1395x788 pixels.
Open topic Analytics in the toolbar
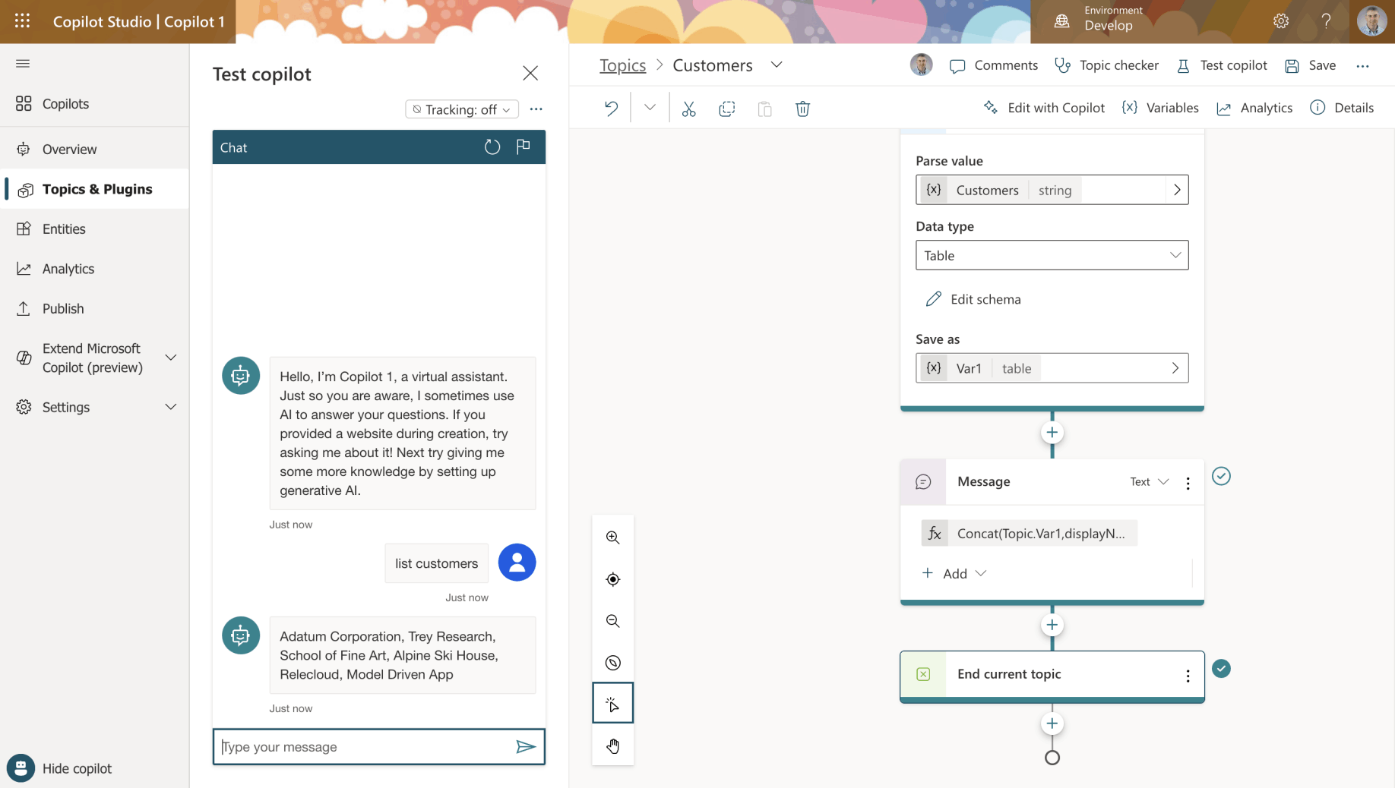[x=1254, y=108]
